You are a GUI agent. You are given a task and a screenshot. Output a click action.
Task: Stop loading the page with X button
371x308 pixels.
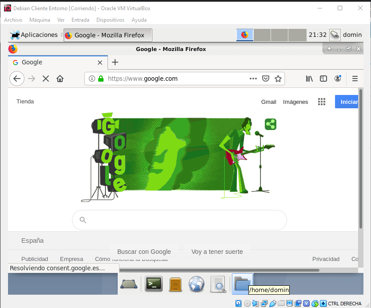coord(45,79)
